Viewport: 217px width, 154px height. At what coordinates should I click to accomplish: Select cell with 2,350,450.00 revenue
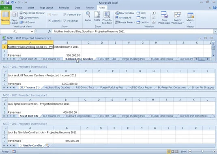pos(66,84)
